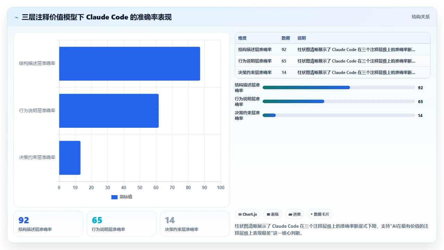This screenshot has width=444, height=250.
Task: Click the x-axis tick label 100
Action: pos(221,187)
